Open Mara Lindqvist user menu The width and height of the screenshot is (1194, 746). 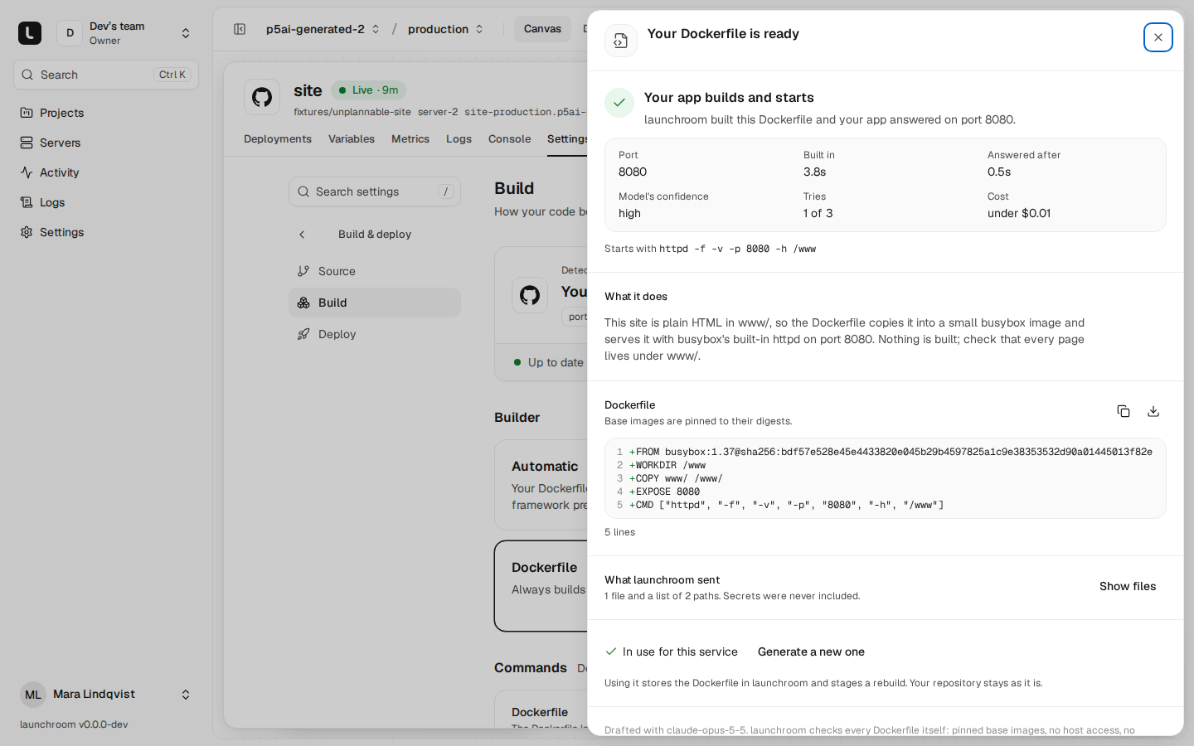click(106, 695)
